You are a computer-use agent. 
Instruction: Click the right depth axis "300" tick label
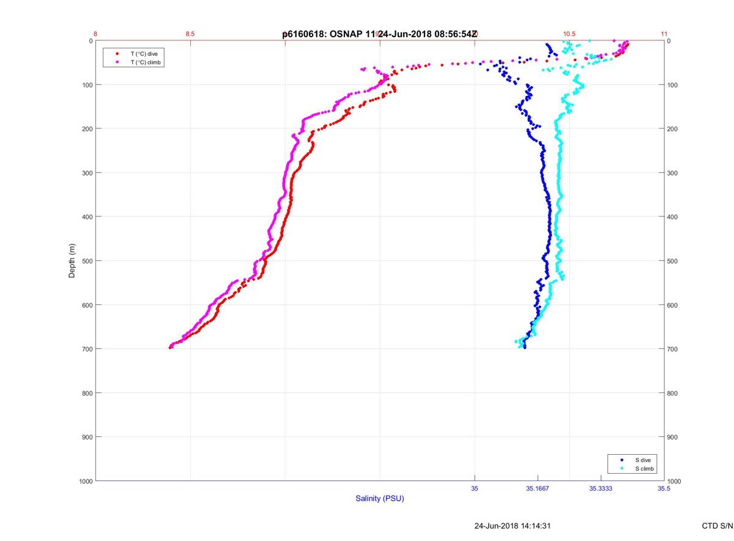coord(673,173)
